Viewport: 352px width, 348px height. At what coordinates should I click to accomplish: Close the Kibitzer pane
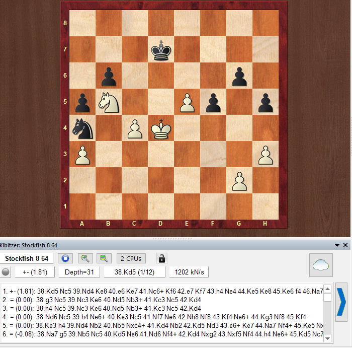[345, 245]
